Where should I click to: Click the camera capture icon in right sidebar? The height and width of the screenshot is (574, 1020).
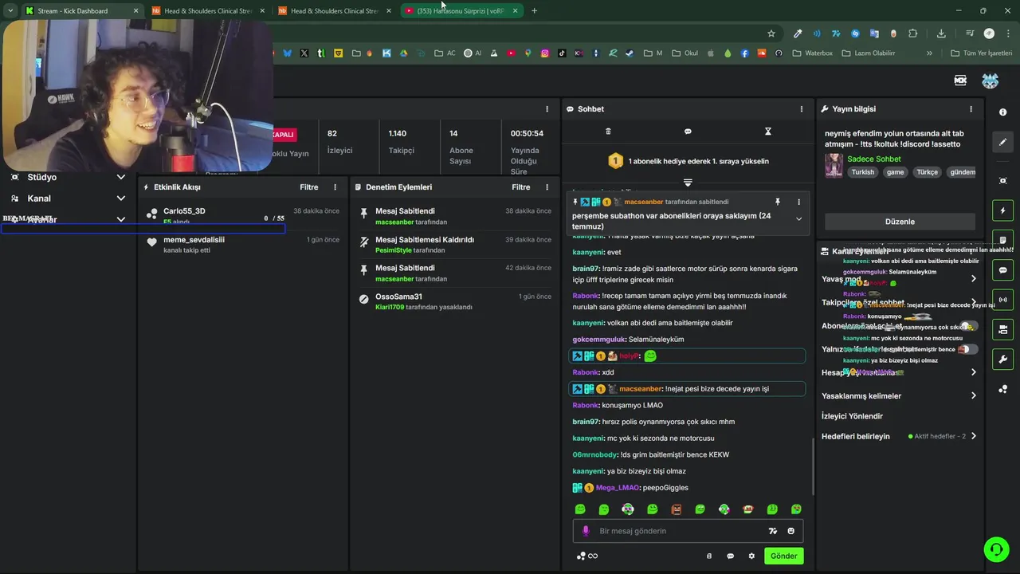coord(1002,181)
